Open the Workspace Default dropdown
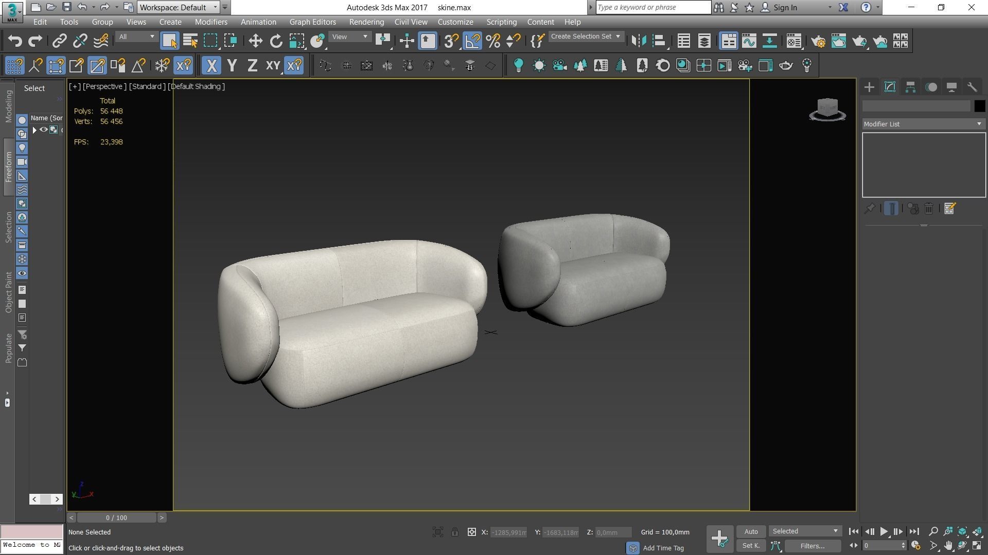 pyautogui.click(x=178, y=7)
